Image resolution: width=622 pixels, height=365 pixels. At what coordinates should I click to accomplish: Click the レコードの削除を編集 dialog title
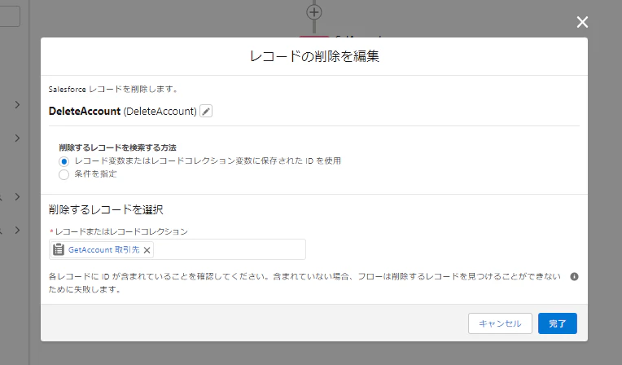pyautogui.click(x=314, y=56)
